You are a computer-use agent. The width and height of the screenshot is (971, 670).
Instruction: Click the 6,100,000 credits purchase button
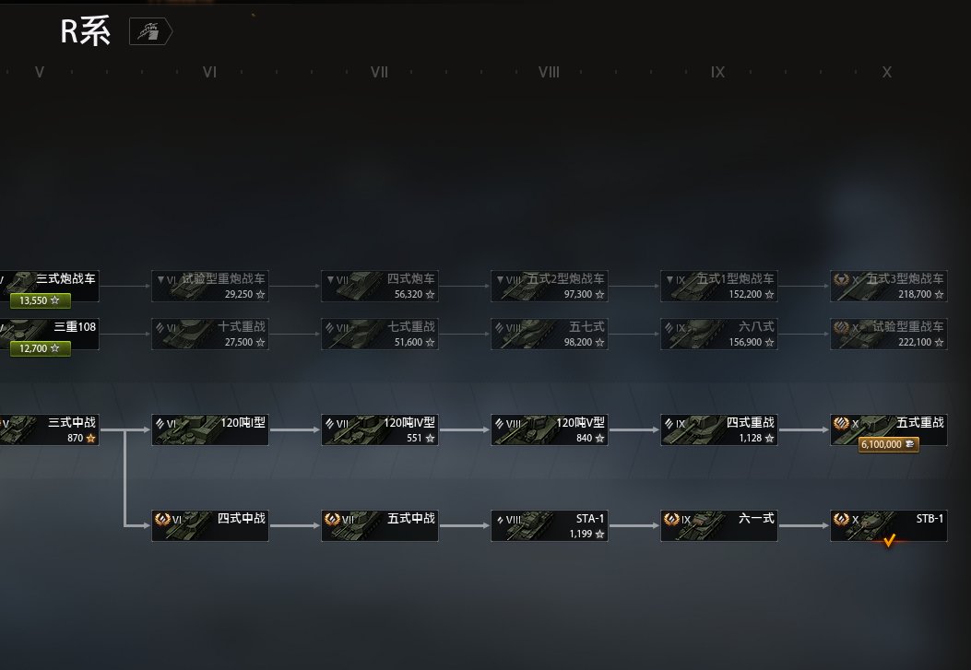(888, 444)
